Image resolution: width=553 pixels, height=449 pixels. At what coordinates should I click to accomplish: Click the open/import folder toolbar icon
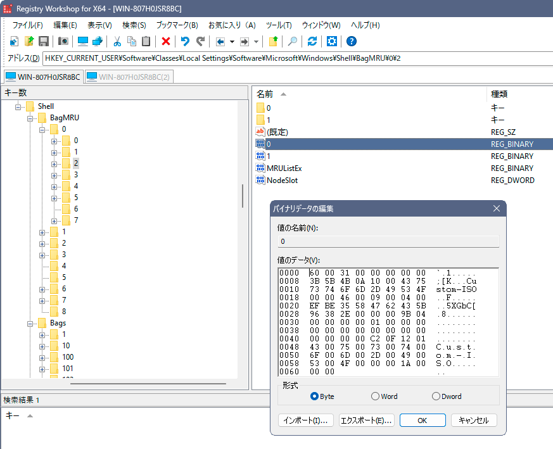coord(29,42)
